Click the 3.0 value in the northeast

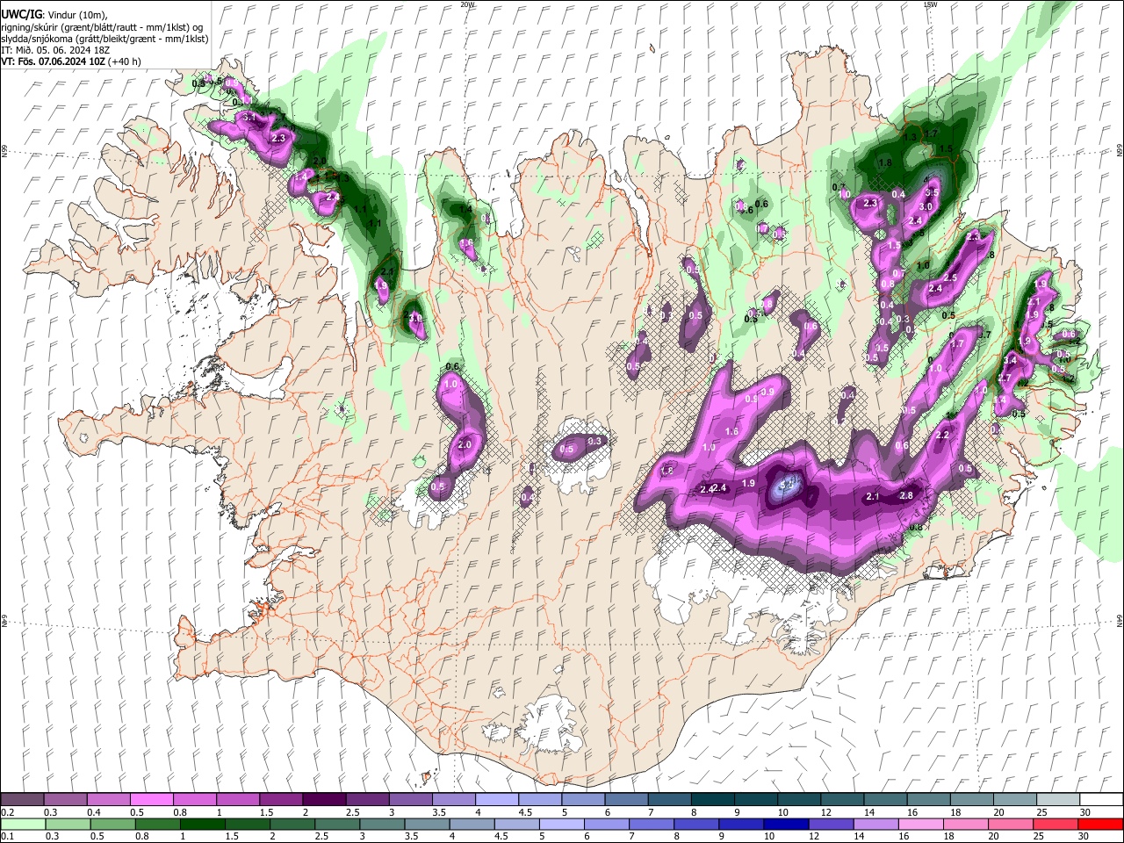[x=926, y=206]
